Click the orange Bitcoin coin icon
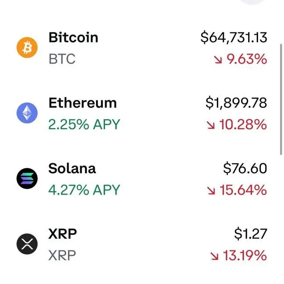This screenshot has width=284, height=284. click(27, 48)
